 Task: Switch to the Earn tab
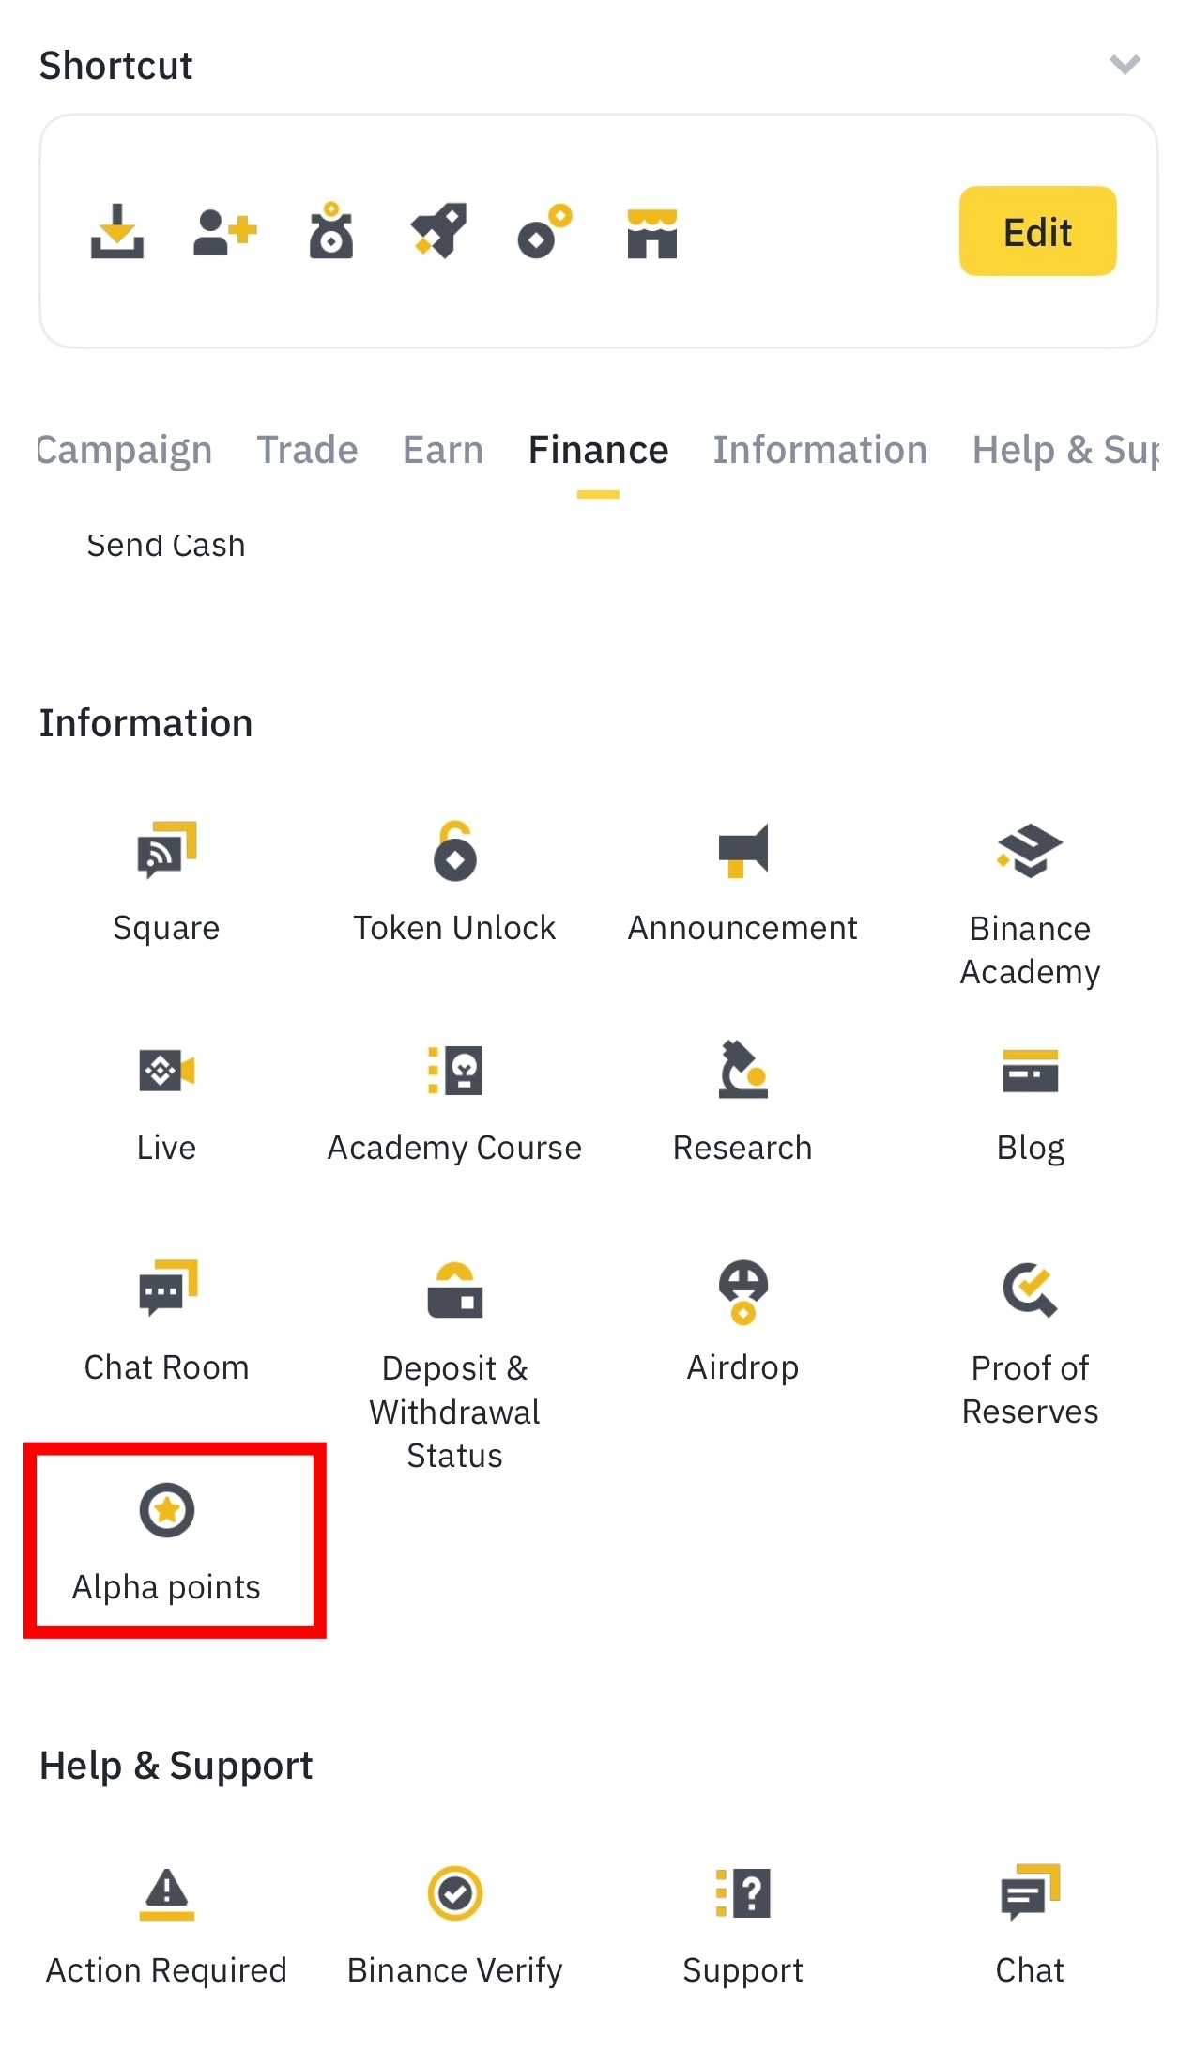tap(442, 450)
